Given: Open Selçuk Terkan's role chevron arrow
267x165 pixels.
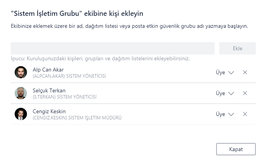Looking at the screenshot, I should (231, 94).
